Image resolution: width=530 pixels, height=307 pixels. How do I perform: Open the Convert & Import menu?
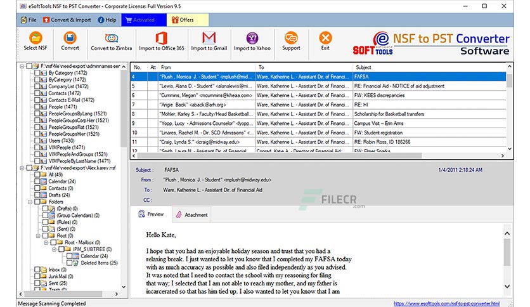(67, 20)
